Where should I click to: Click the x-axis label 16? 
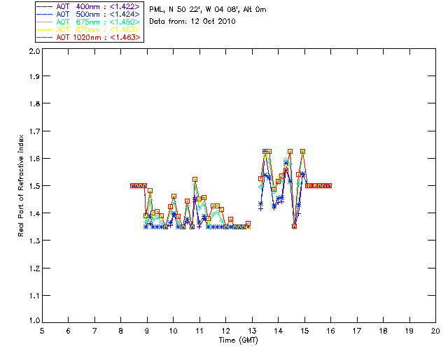(331, 331)
